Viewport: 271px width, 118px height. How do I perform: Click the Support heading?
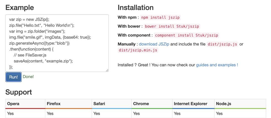tap(19, 92)
